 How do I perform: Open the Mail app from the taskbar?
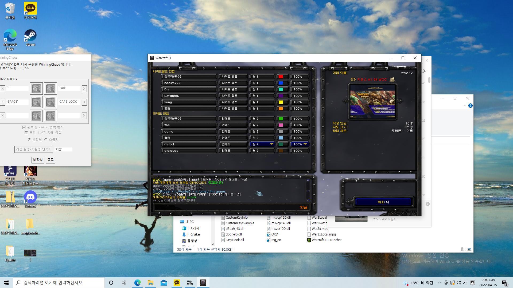coord(164,283)
